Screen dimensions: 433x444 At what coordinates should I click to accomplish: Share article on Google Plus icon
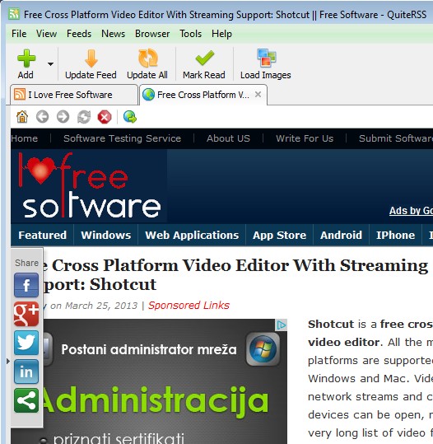(26, 314)
